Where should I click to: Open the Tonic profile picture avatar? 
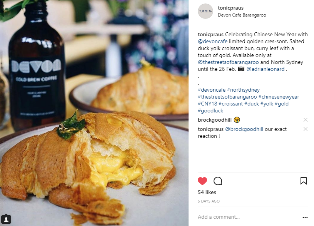(205, 11)
